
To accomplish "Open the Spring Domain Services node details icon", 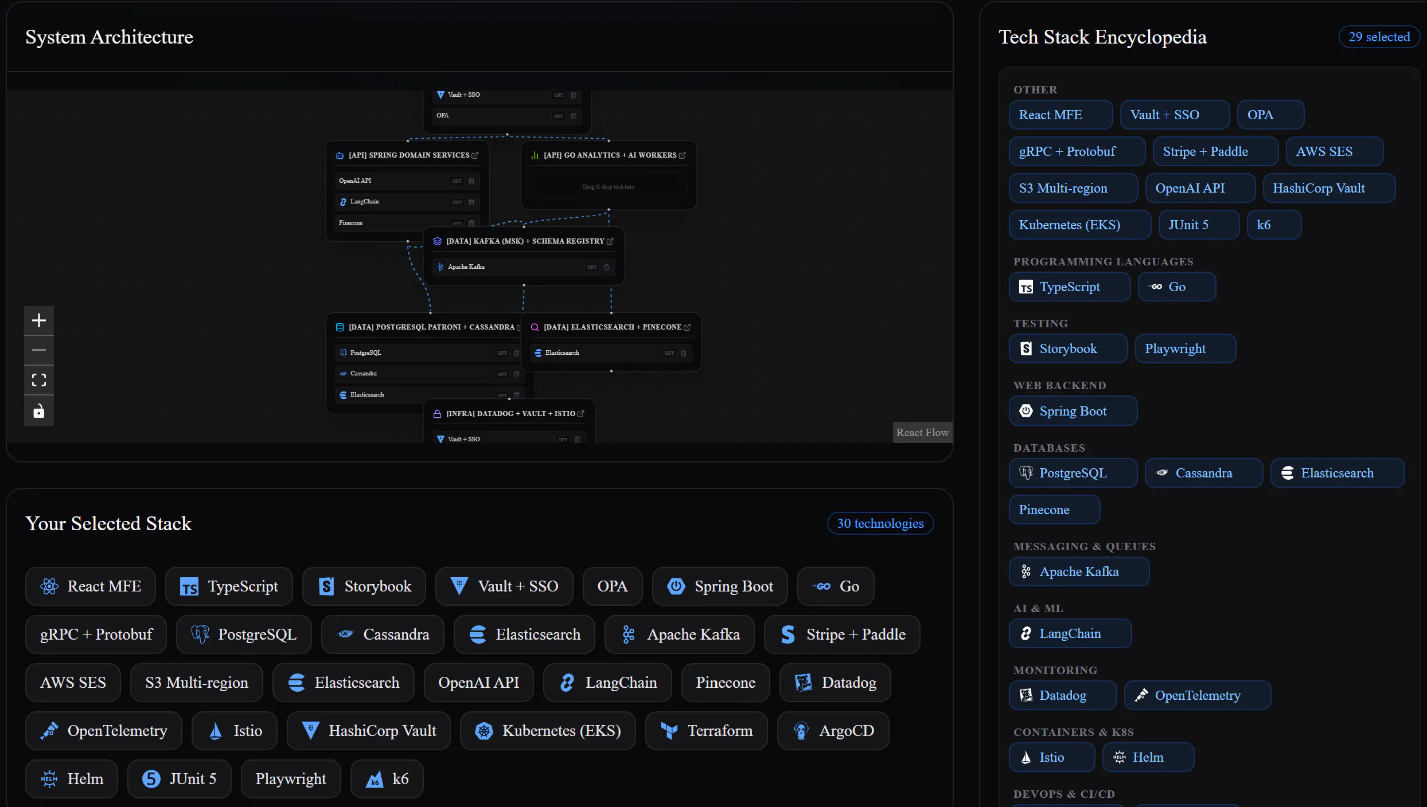I will 475,155.
